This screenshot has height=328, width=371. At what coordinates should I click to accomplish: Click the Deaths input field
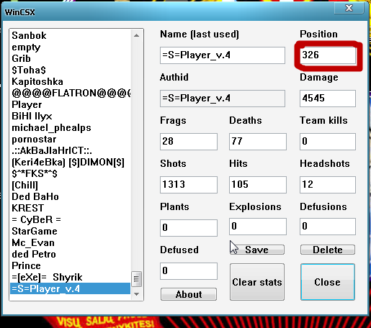click(258, 142)
